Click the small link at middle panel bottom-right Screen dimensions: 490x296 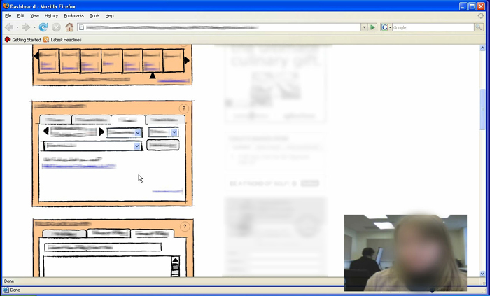coord(167,191)
